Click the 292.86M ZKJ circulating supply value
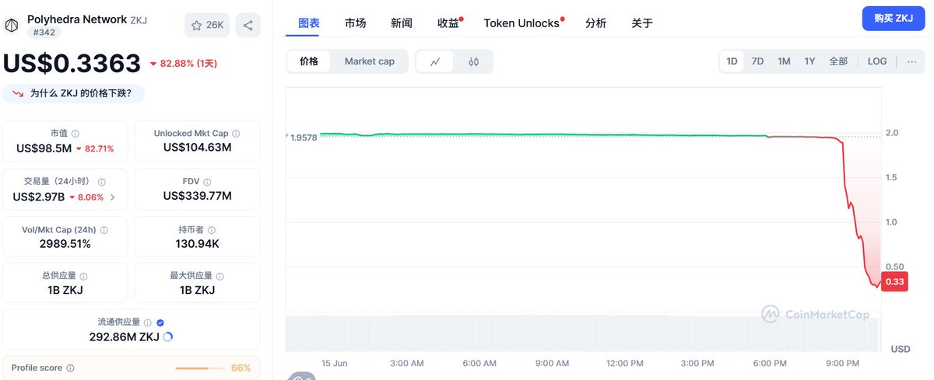 point(124,336)
